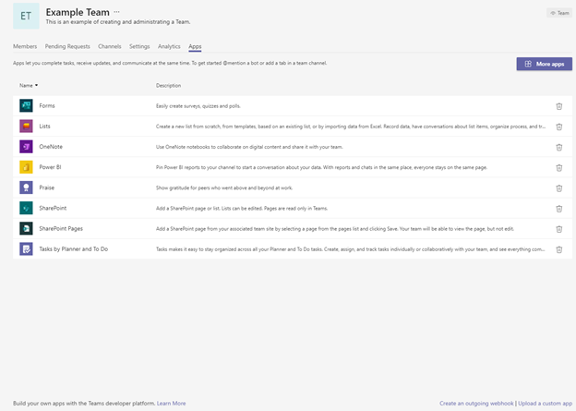Click the 'Easily create surveys' description
The width and height of the screenshot is (576, 411).
198,106
